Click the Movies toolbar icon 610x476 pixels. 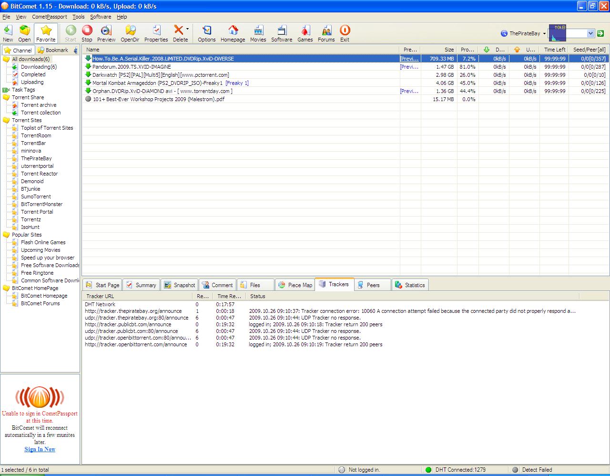pos(258,33)
